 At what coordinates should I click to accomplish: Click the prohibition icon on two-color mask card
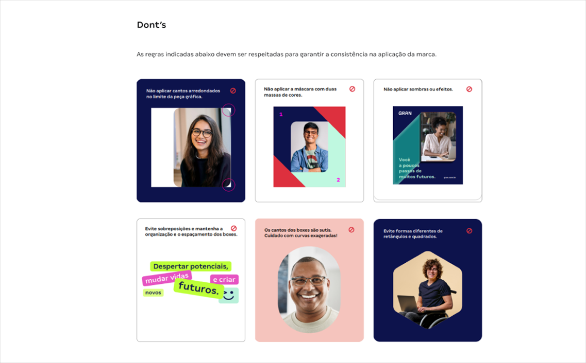coord(352,89)
